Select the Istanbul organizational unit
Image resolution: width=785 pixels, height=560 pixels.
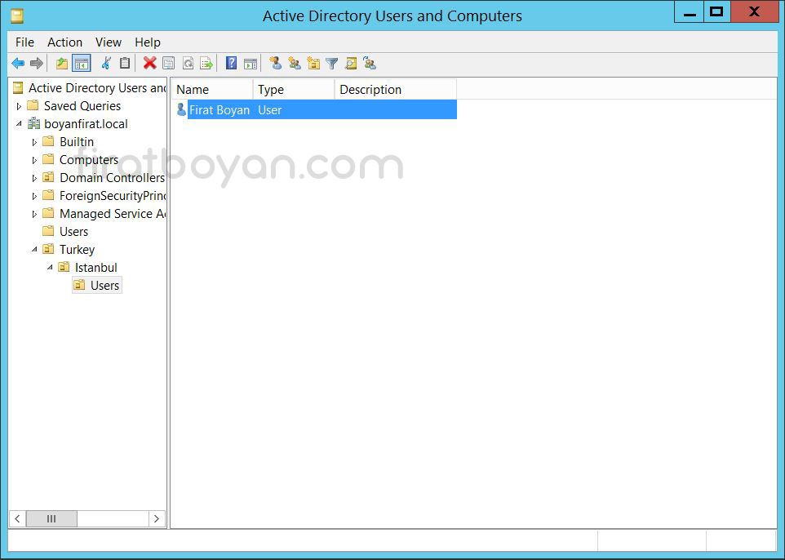(x=95, y=268)
